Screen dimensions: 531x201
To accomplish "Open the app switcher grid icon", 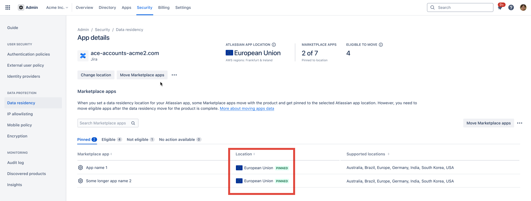I will 8,7.
